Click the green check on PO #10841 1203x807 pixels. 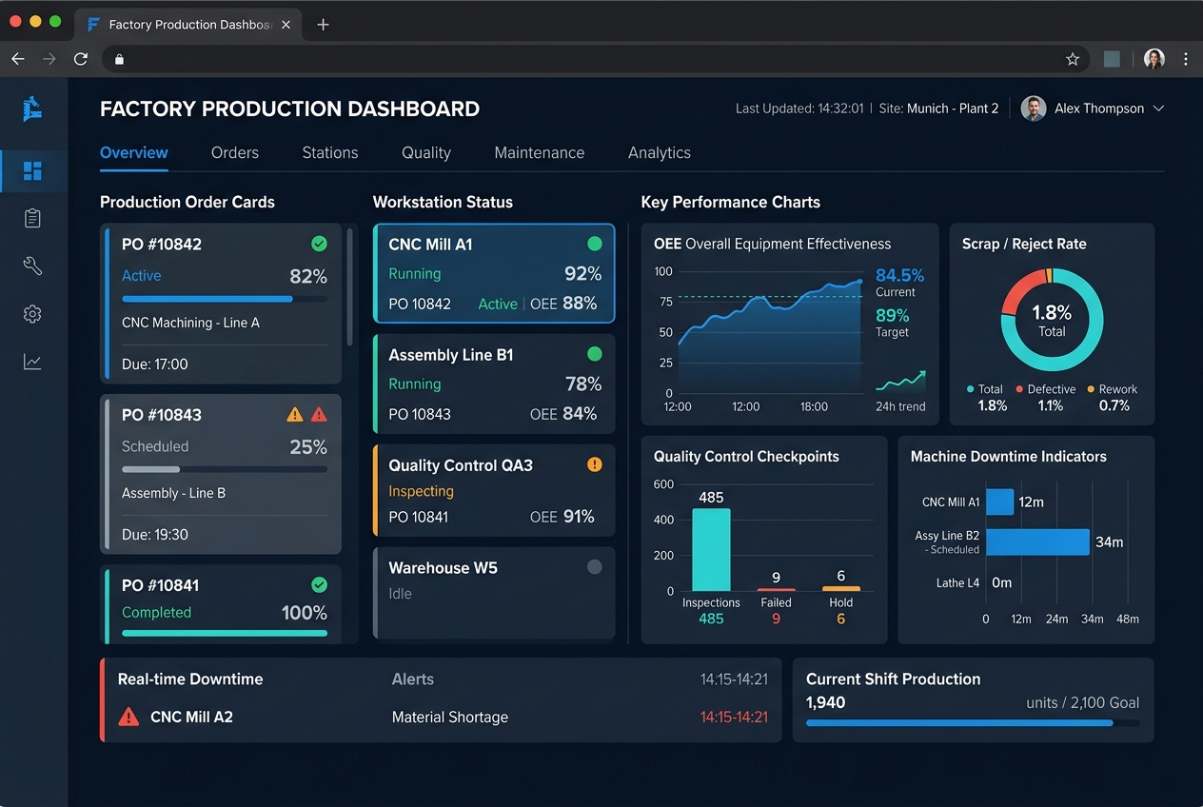click(x=319, y=584)
